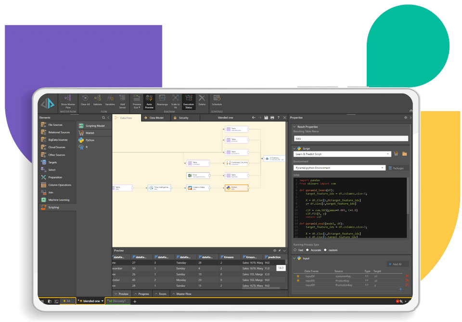
Task: Select the Time Intelligence node
Action: [x=159, y=188]
